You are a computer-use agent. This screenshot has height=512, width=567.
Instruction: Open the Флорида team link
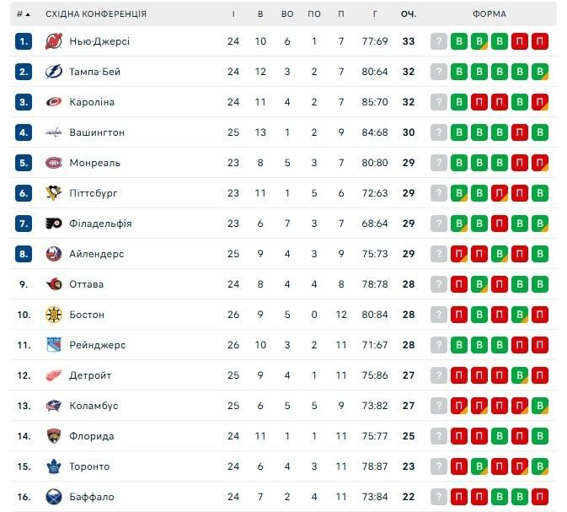click(92, 436)
